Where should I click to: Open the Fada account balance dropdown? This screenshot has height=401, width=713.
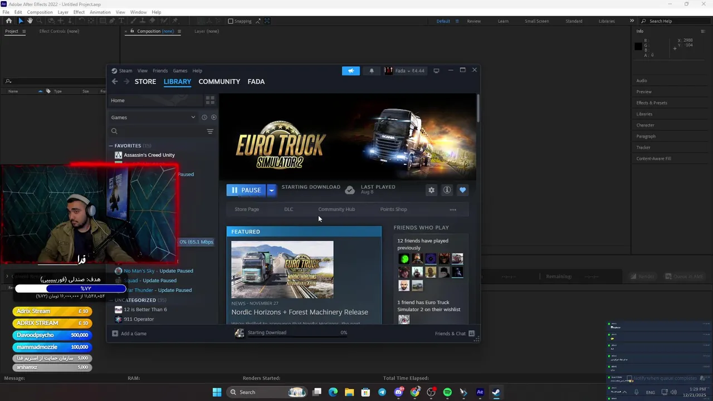coord(410,71)
